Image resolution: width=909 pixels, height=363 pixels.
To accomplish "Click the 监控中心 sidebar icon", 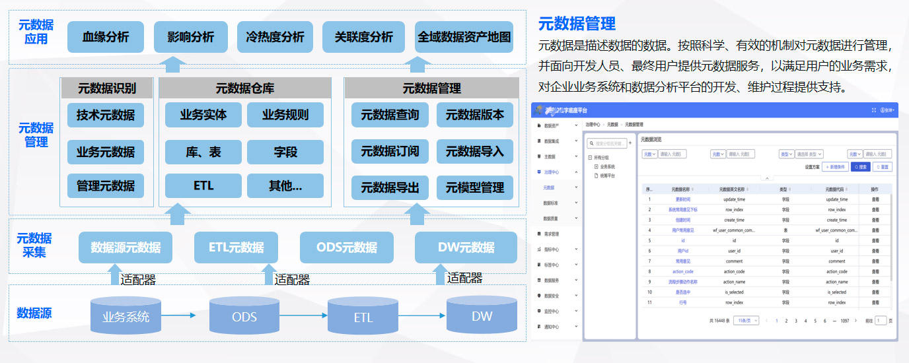I will [x=539, y=311].
